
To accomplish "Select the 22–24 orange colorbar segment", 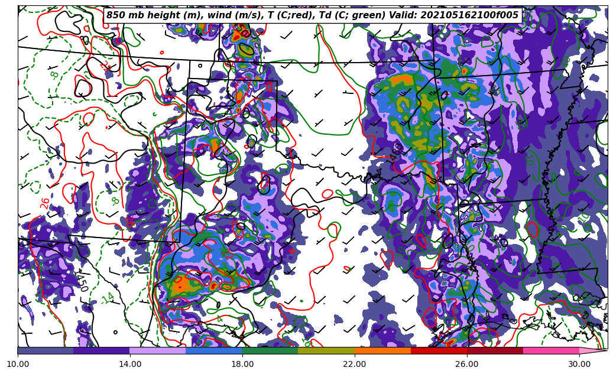I will [382, 350].
